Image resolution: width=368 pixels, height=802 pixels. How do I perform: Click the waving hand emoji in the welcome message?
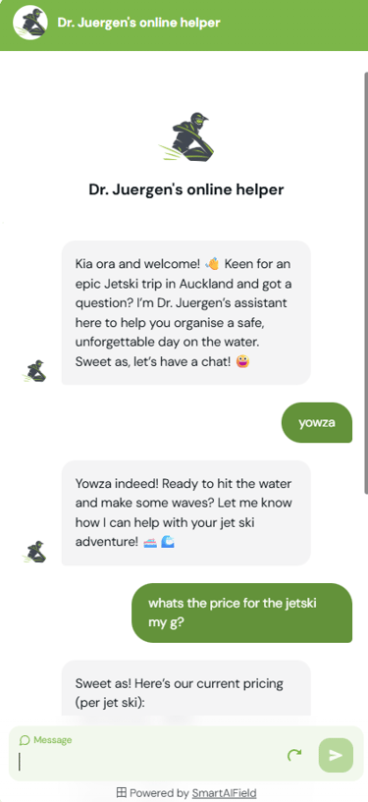(212, 264)
